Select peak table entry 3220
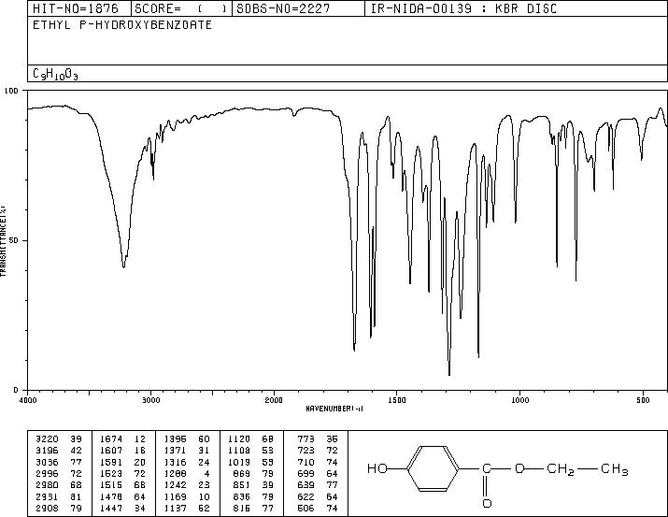The width and height of the screenshot is (668, 517). pos(47,438)
